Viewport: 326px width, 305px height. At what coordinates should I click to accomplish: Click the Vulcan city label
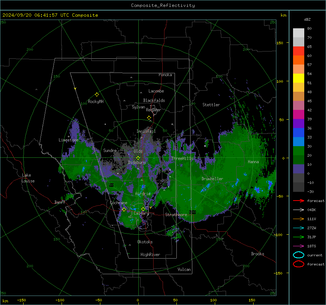pos(184,269)
